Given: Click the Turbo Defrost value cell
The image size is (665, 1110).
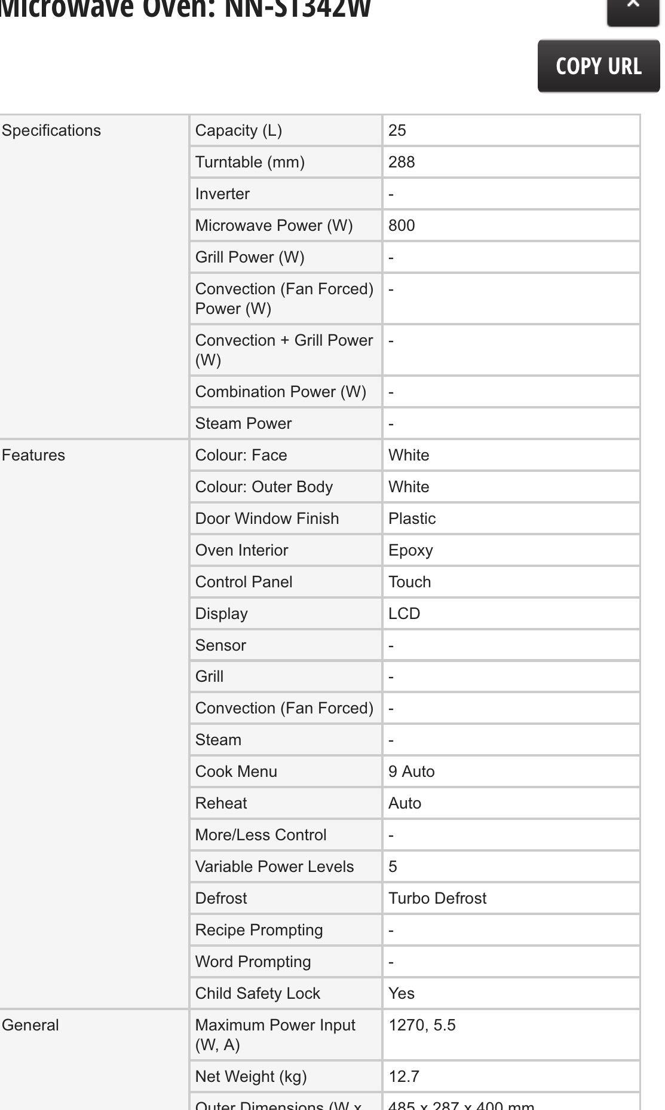Looking at the screenshot, I should pyautogui.click(x=437, y=898).
